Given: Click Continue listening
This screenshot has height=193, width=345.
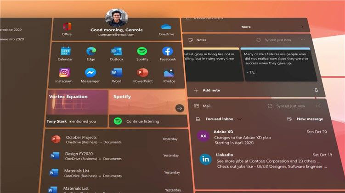Looking at the screenshot, I should pos(142,121).
